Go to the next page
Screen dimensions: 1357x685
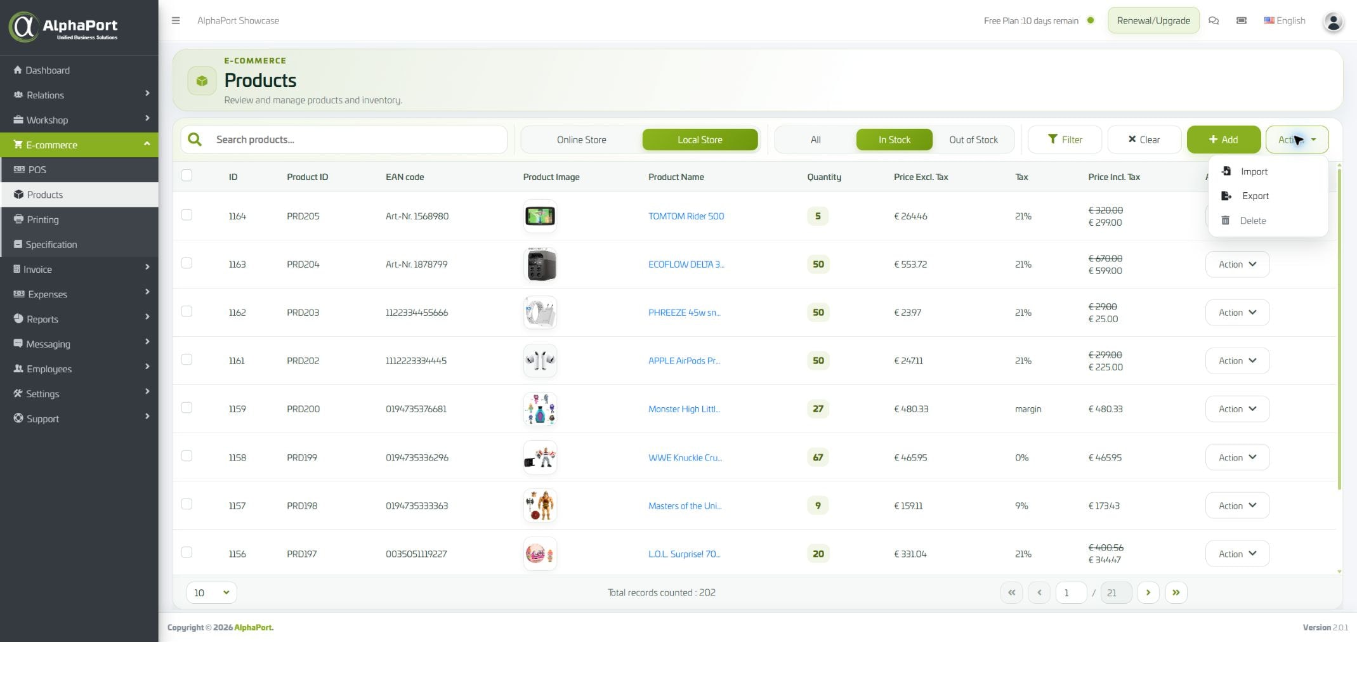1148,592
